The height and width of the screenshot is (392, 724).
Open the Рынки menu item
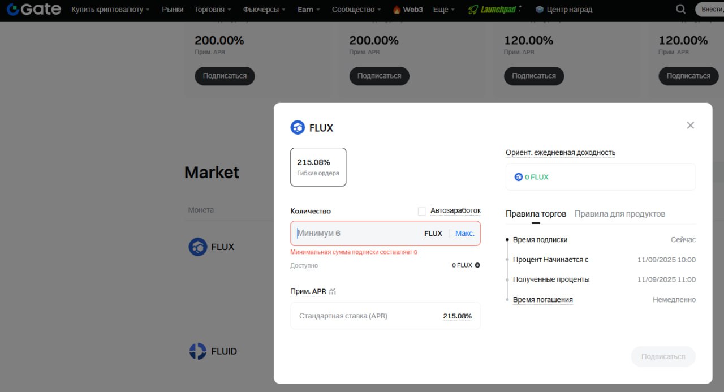tap(173, 10)
